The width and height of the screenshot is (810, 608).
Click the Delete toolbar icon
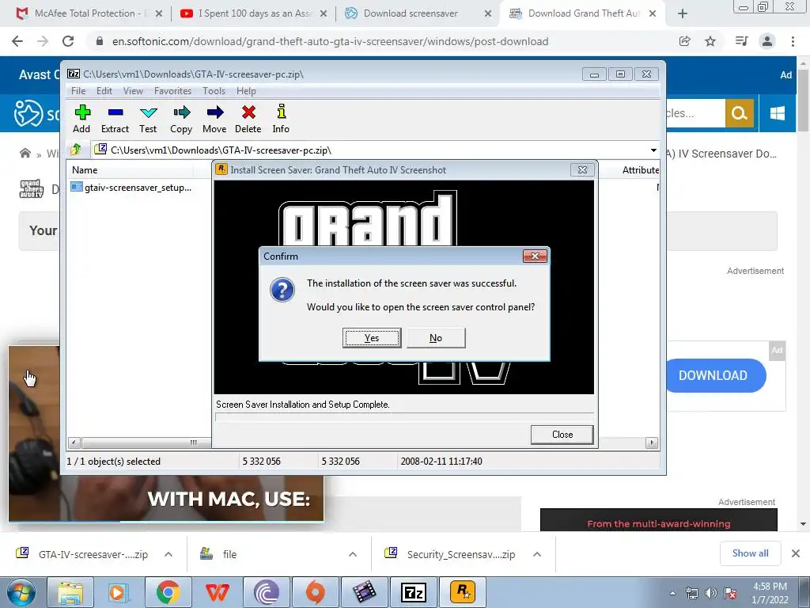coord(248,119)
